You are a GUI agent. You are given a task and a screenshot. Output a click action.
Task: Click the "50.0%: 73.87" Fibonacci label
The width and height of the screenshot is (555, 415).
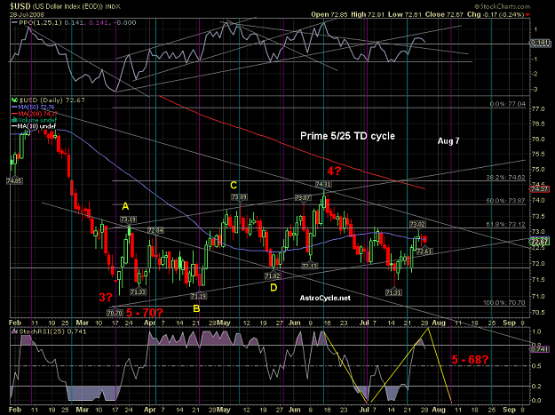click(x=506, y=201)
